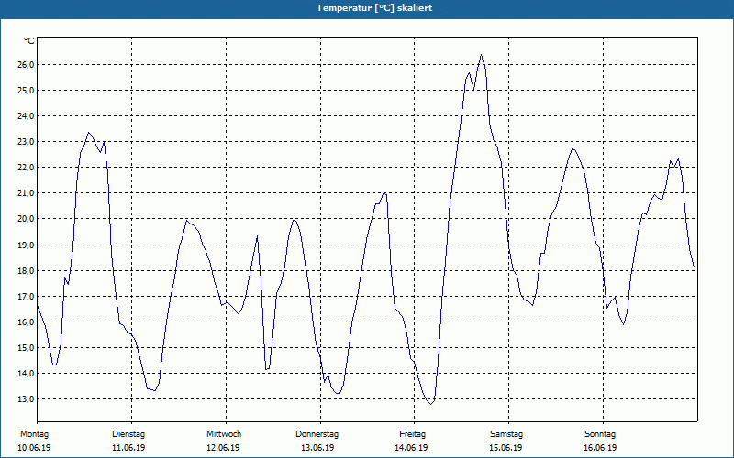Click the 15,0 y-axis value

27,348
